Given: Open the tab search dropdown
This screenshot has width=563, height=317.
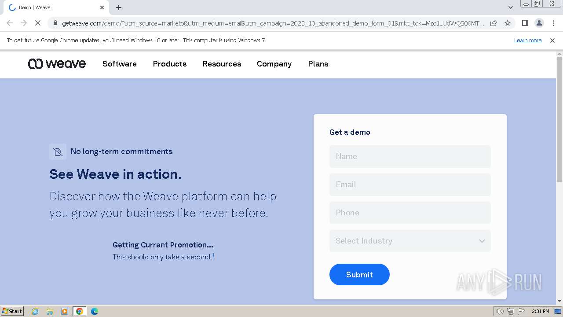Looking at the screenshot, I should (x=510, y=7).
